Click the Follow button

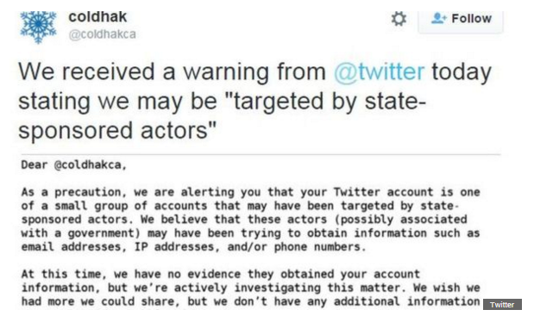pos(461,21)
